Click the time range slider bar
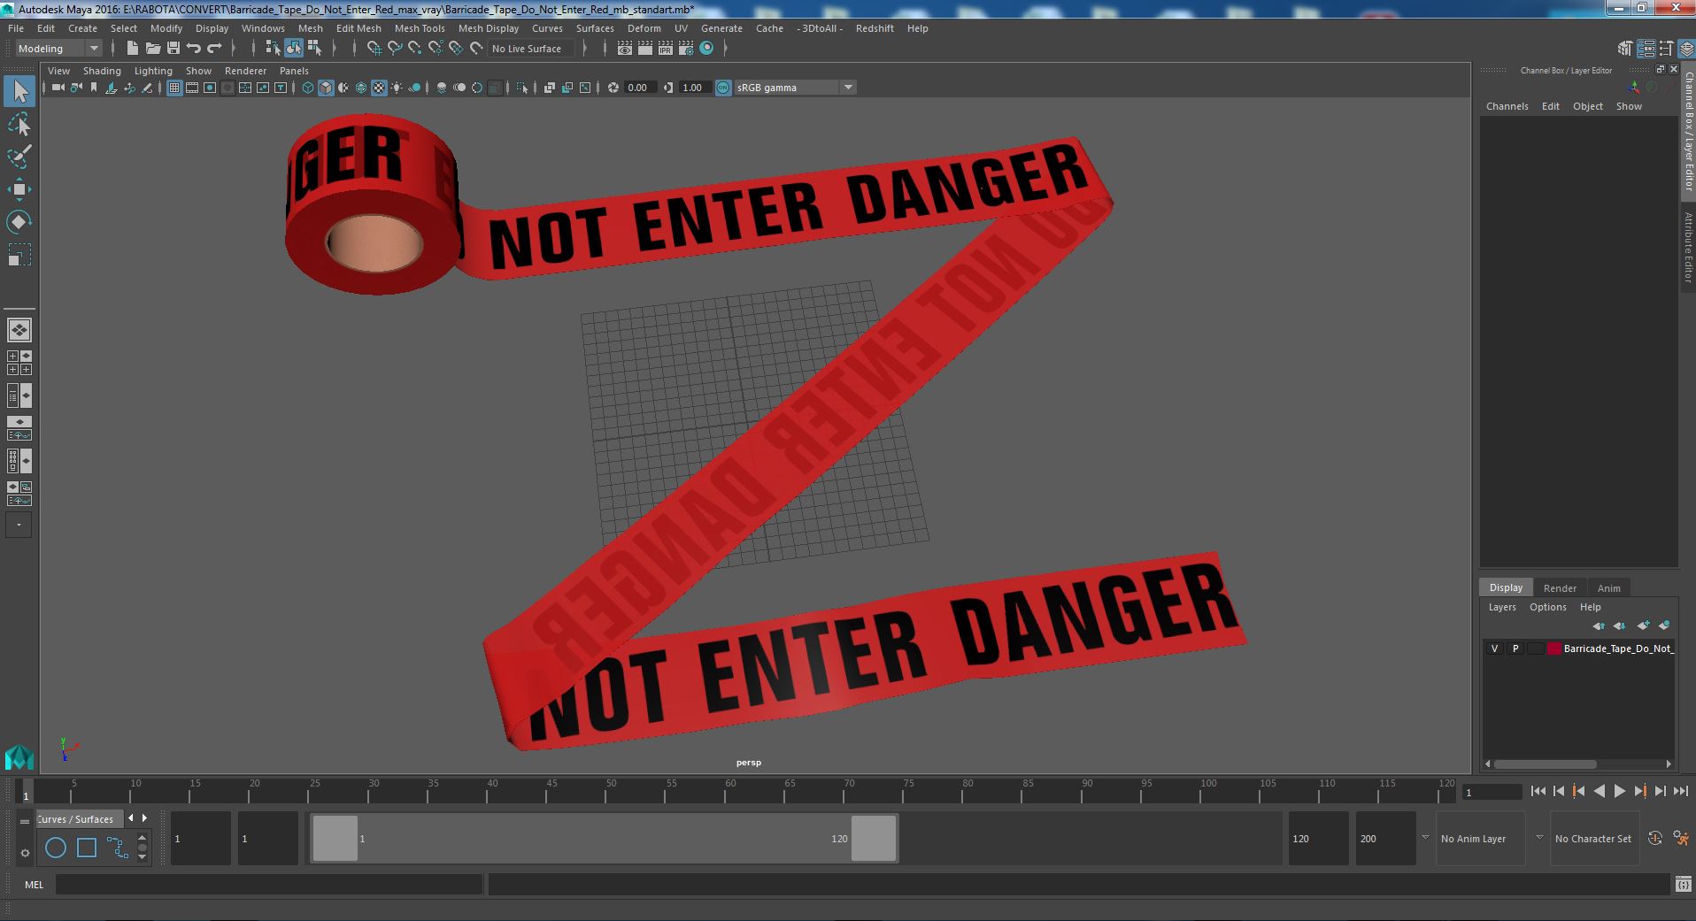Screen dimensions: 1696x921 click(604, 838)
